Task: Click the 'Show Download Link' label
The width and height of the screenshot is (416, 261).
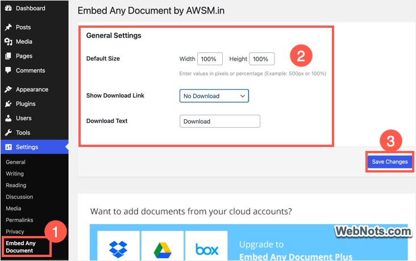Action: tap(115, 95)
